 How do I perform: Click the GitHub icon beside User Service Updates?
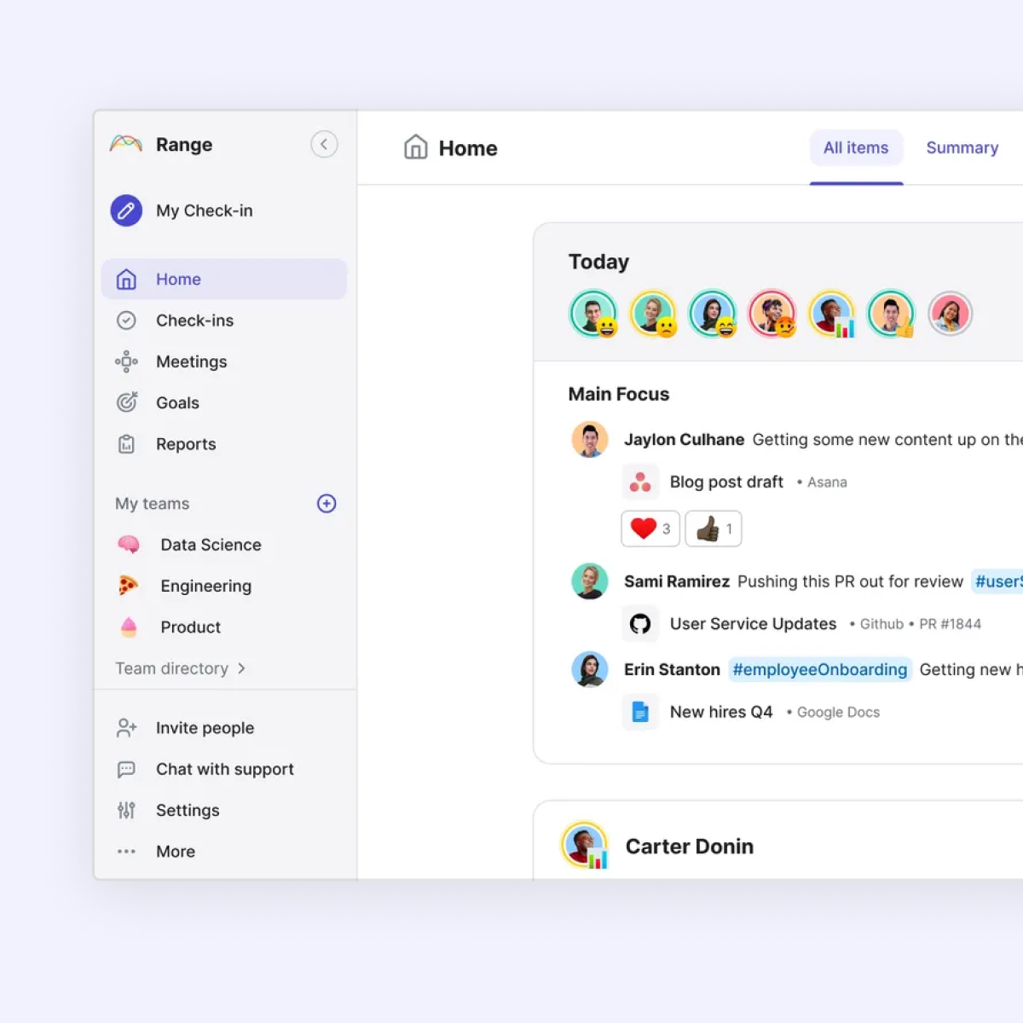640,623
